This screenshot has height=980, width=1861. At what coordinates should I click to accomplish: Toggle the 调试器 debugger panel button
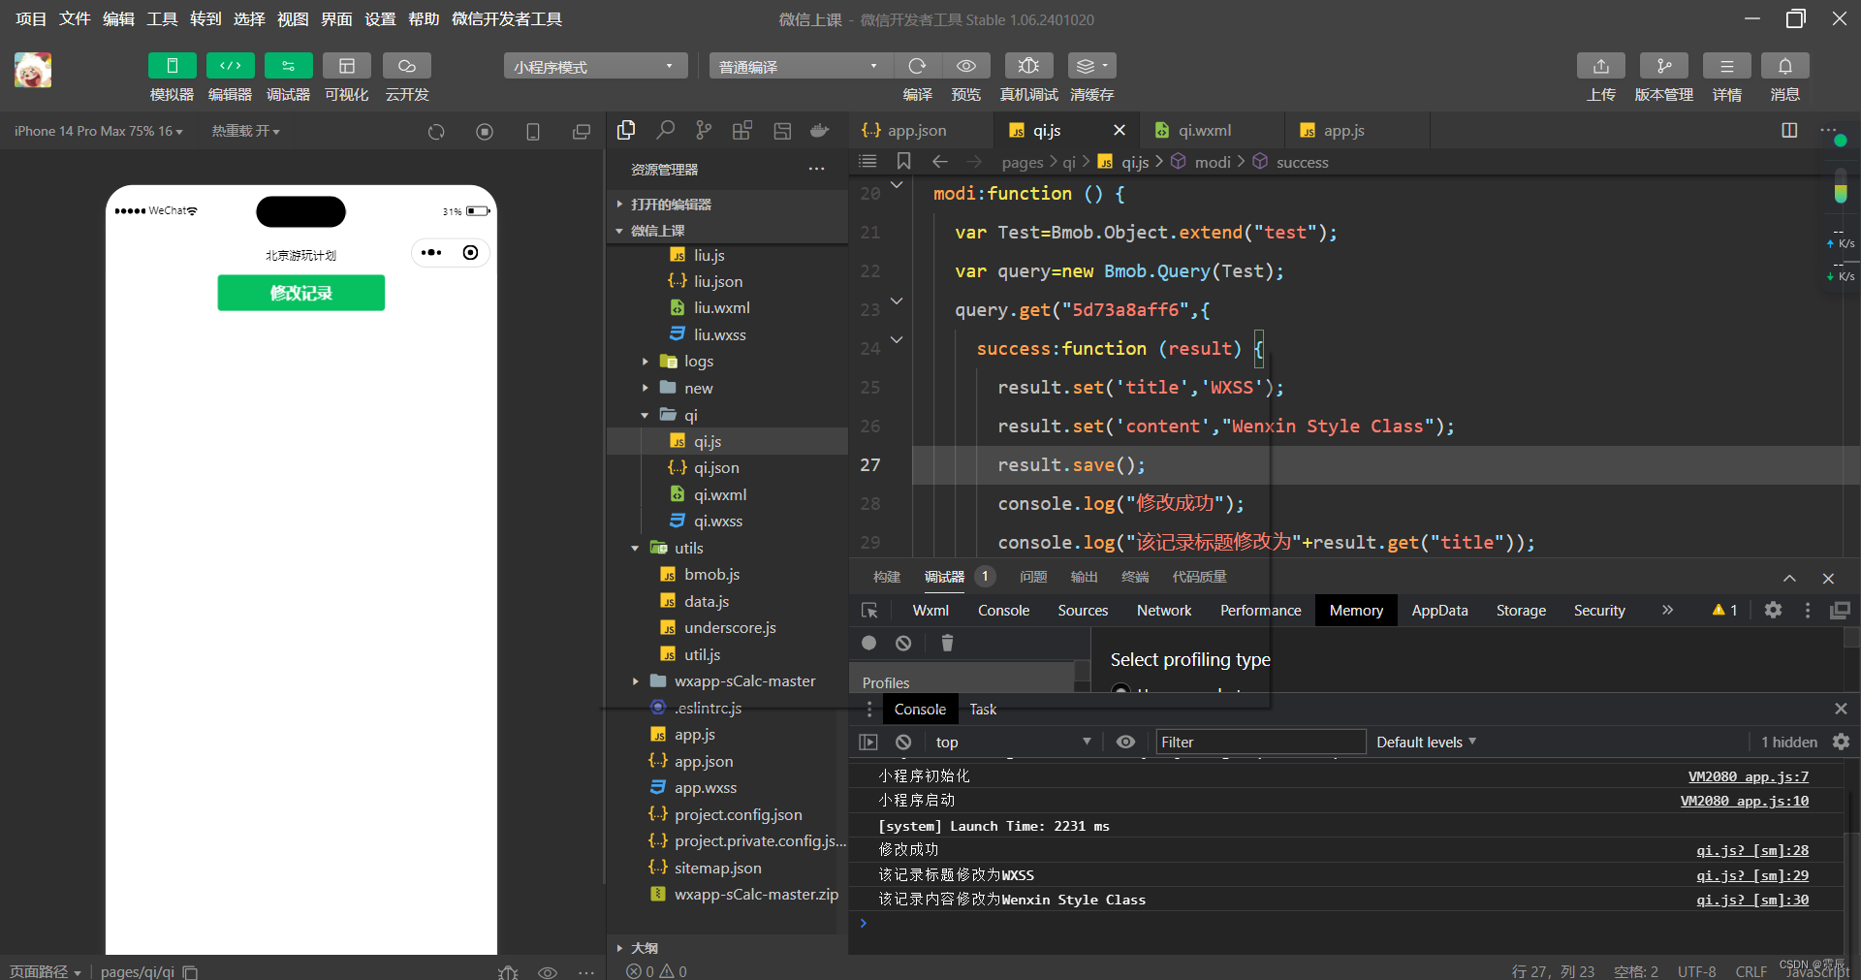point(288,66)
